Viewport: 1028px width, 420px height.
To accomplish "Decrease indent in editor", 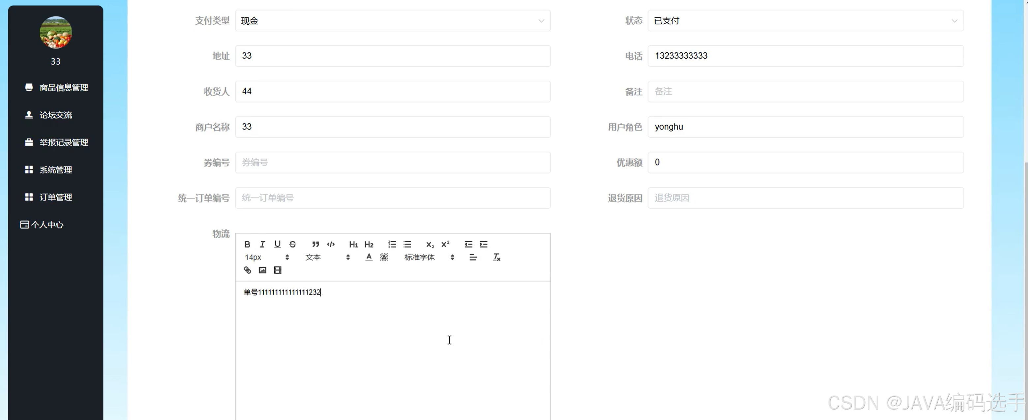I will coord(468,244).
